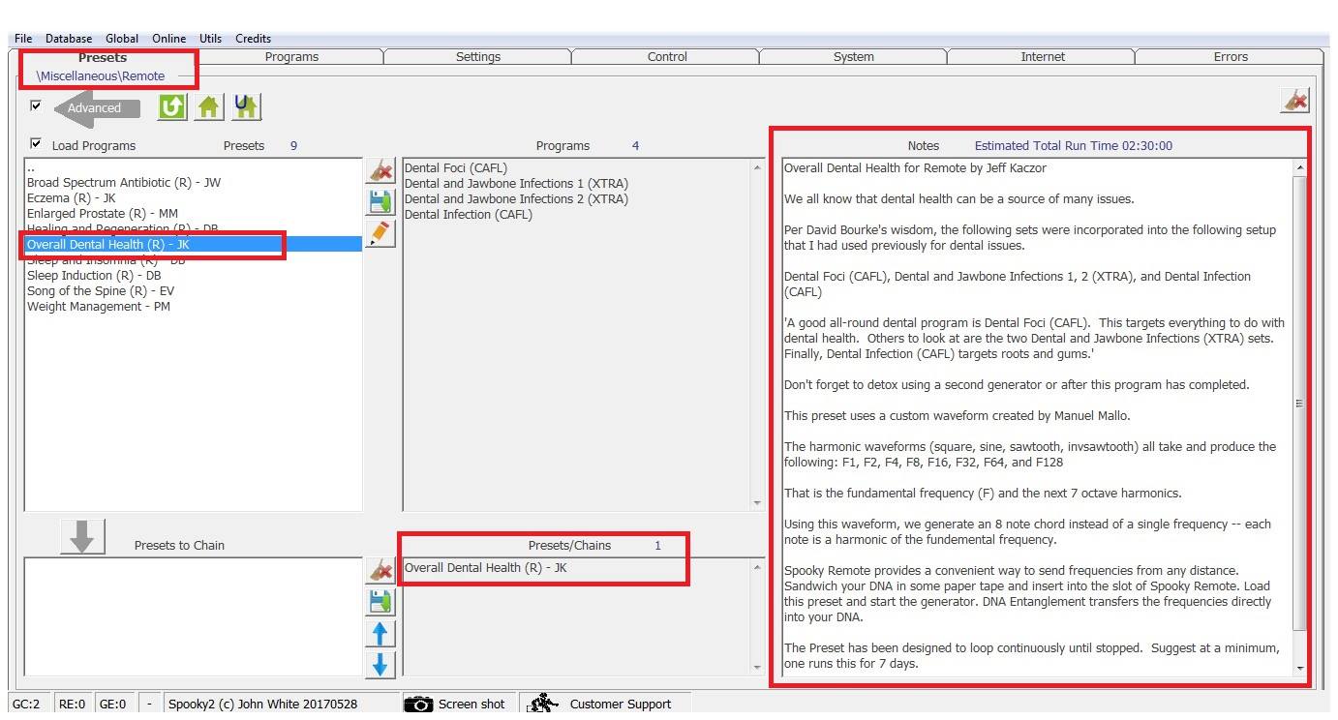Click the User home icon with U
The height and width of the screenshot is (720, 1338).
(246, 106)
